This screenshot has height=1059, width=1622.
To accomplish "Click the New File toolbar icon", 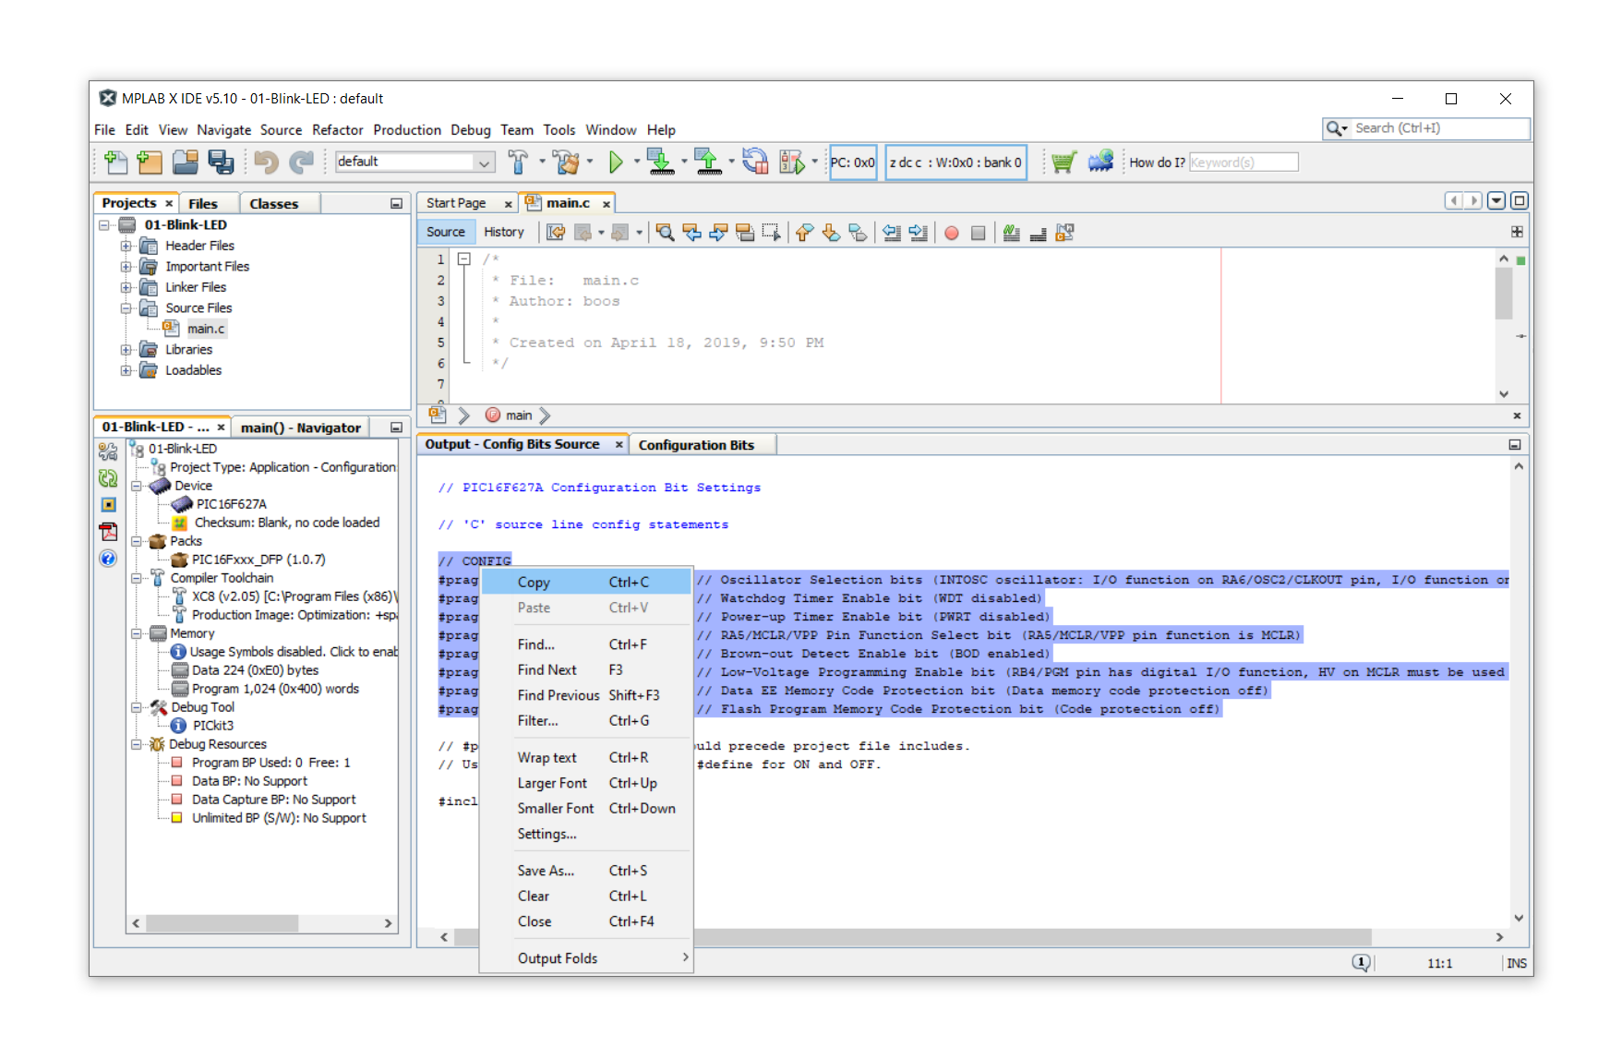I will [x=115, y=162].
